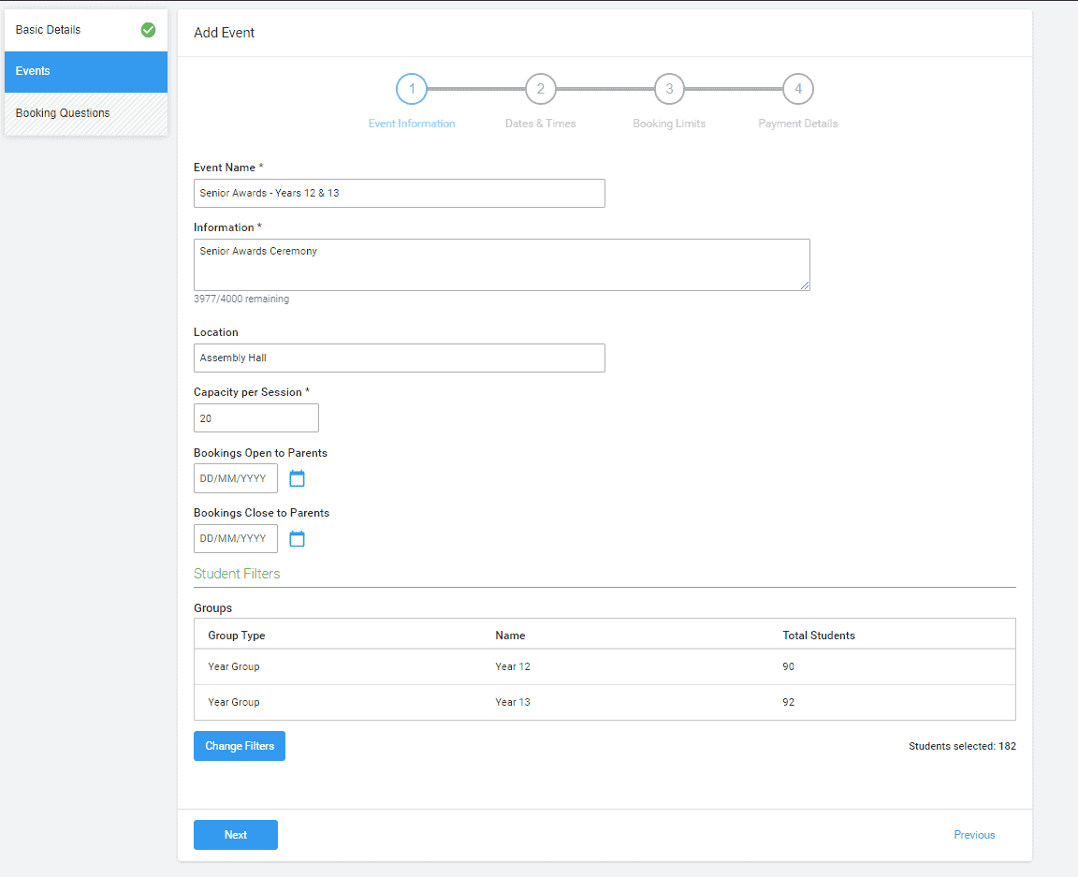Click the green checkmark on Basic Details
Viewport: 1078px width, 877px height.
tap(148, 30)
